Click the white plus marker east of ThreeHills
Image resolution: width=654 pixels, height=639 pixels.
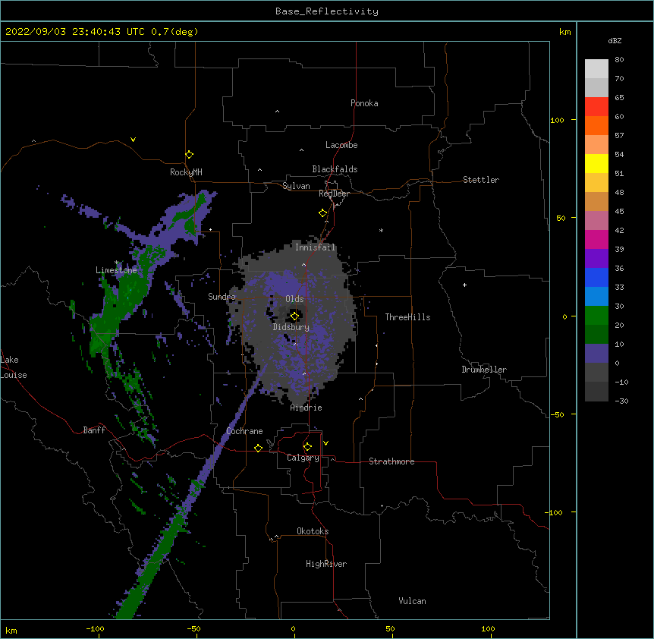[464, 285]
